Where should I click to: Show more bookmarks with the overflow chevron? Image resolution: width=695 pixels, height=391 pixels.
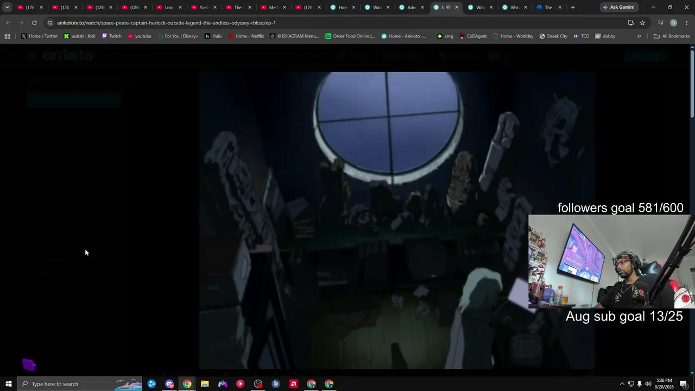(x=639, y=36)
